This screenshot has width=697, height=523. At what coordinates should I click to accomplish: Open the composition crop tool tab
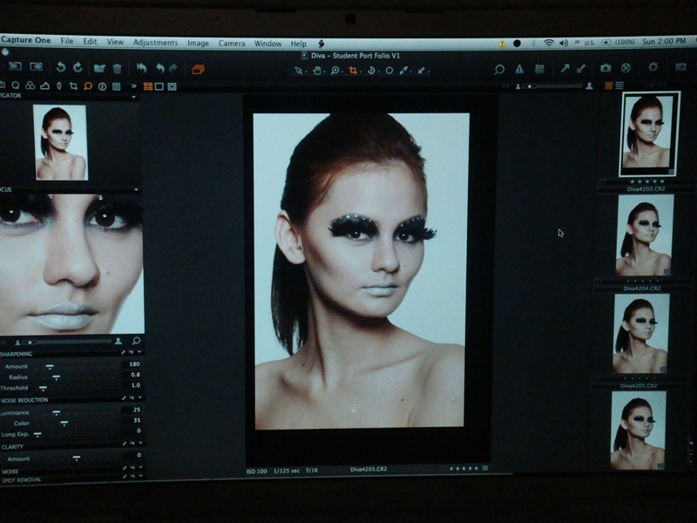point(73,86)
